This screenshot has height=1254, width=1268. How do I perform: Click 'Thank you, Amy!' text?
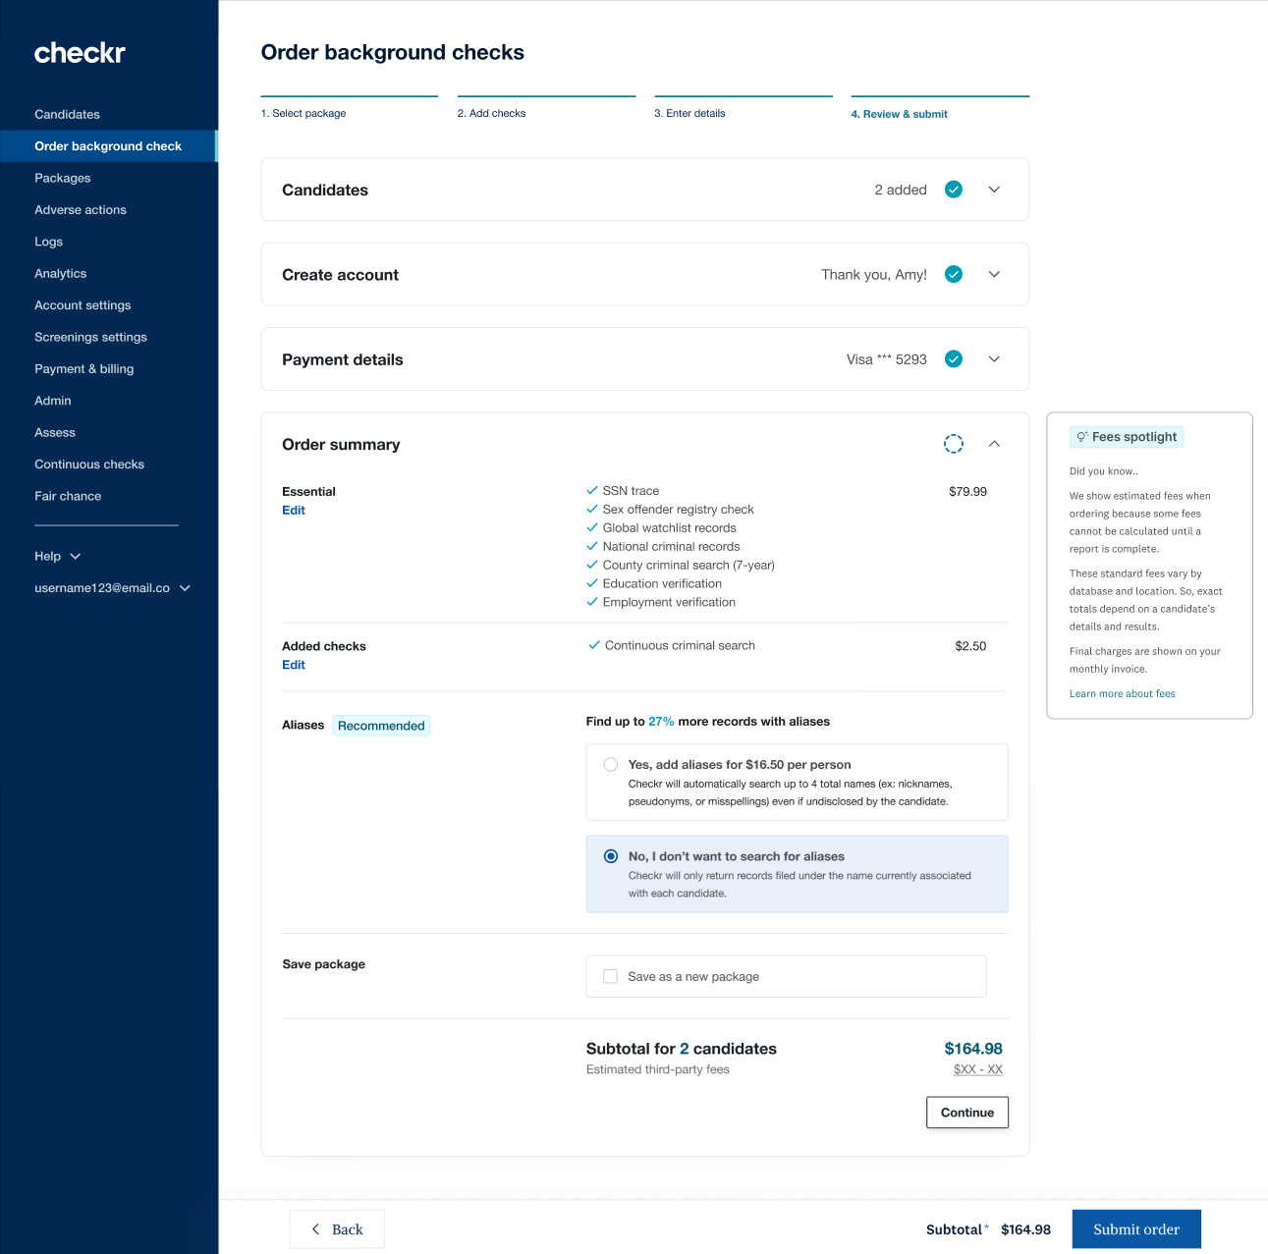pyautogui.click(x=874, y=274)
